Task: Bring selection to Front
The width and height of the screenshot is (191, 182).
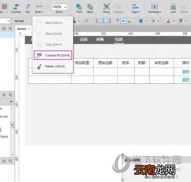Action: [79, 9]
